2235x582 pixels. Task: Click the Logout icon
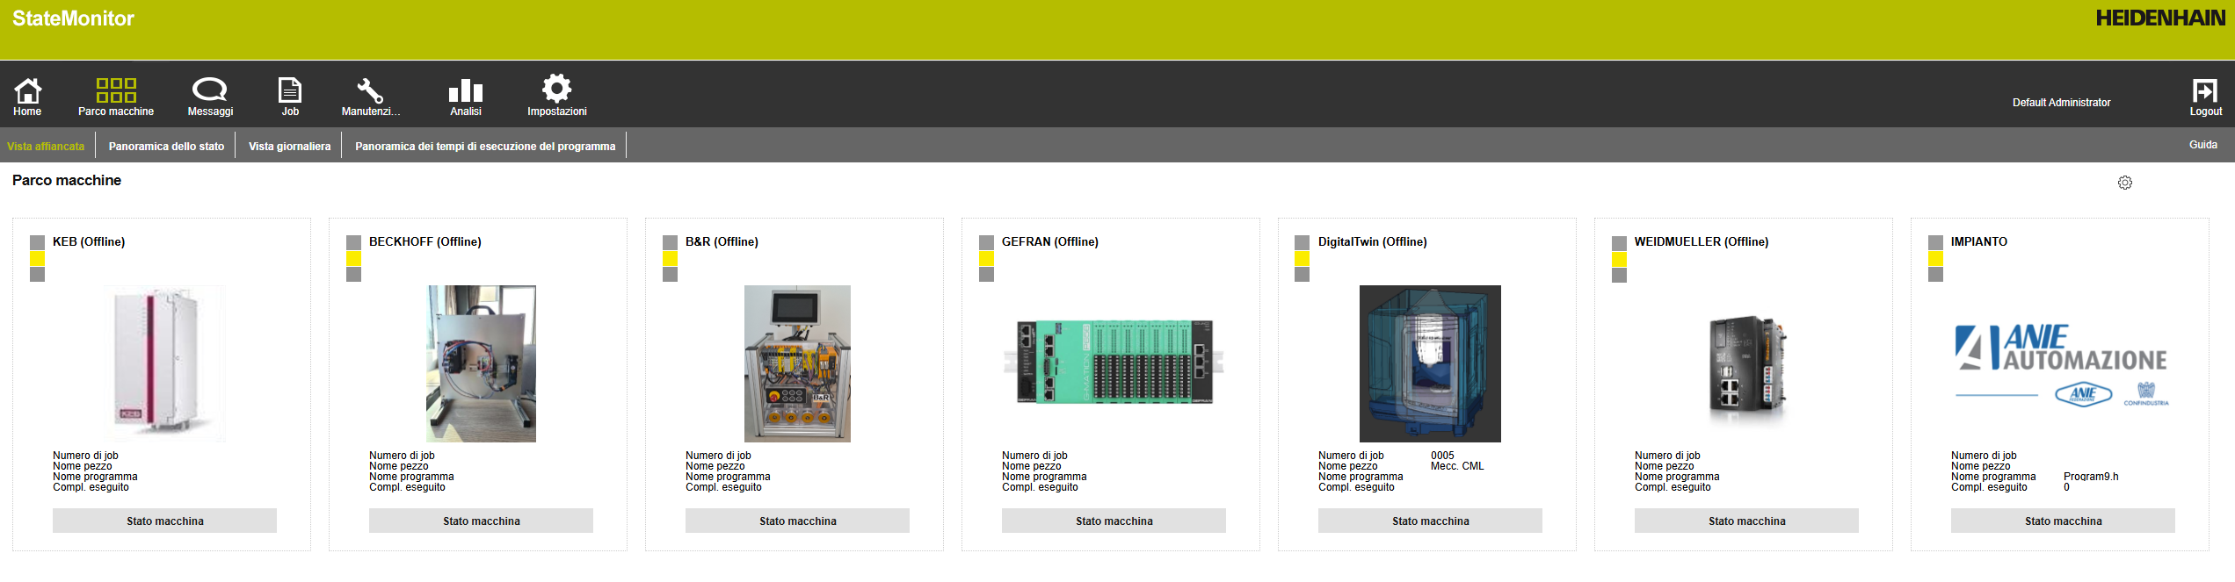(2205, 91)
